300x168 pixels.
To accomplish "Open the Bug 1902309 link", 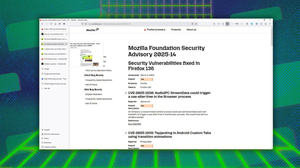I will [135, 124].
